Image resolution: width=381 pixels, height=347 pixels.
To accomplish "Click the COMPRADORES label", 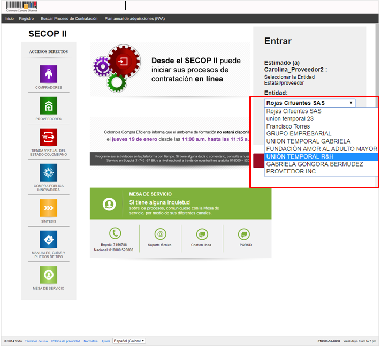I will pyautogui.click(x=49, y=87).
